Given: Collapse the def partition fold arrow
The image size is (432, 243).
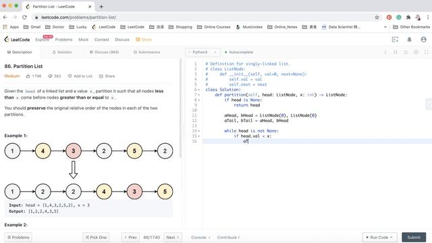Looking at the screenshot, I should [x=199, y=94].
